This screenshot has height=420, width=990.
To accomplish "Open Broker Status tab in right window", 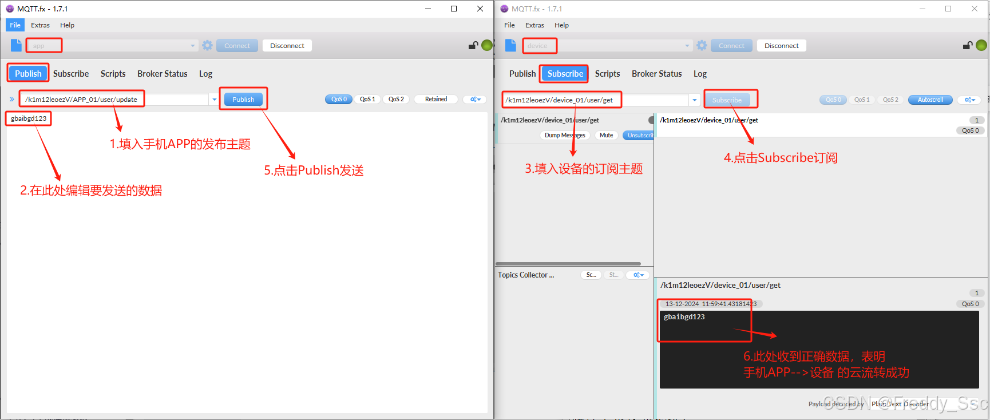I will (x=657, y=73).
